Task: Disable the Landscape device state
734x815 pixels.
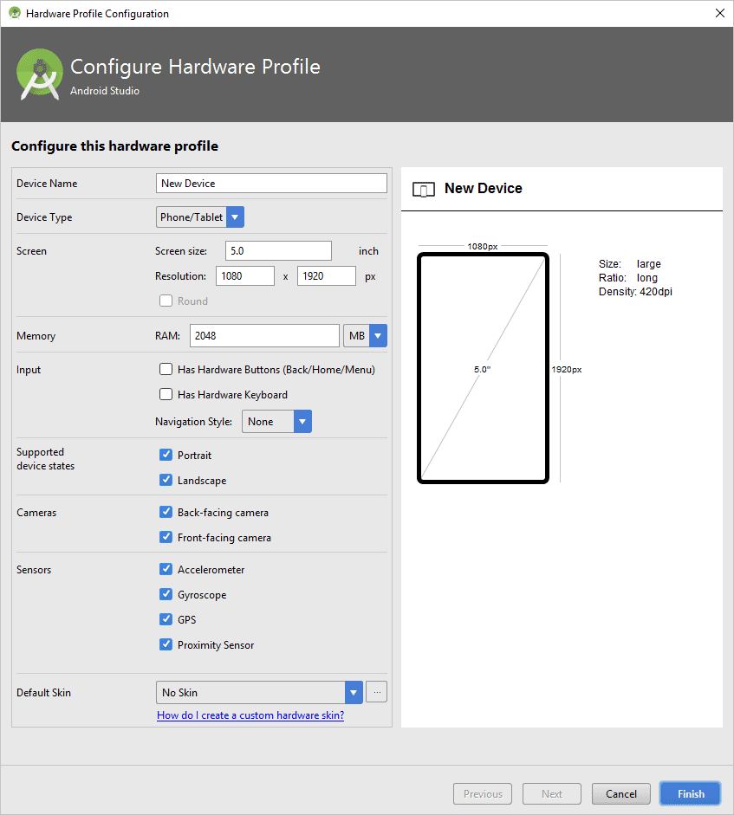Action: [166, 480]
